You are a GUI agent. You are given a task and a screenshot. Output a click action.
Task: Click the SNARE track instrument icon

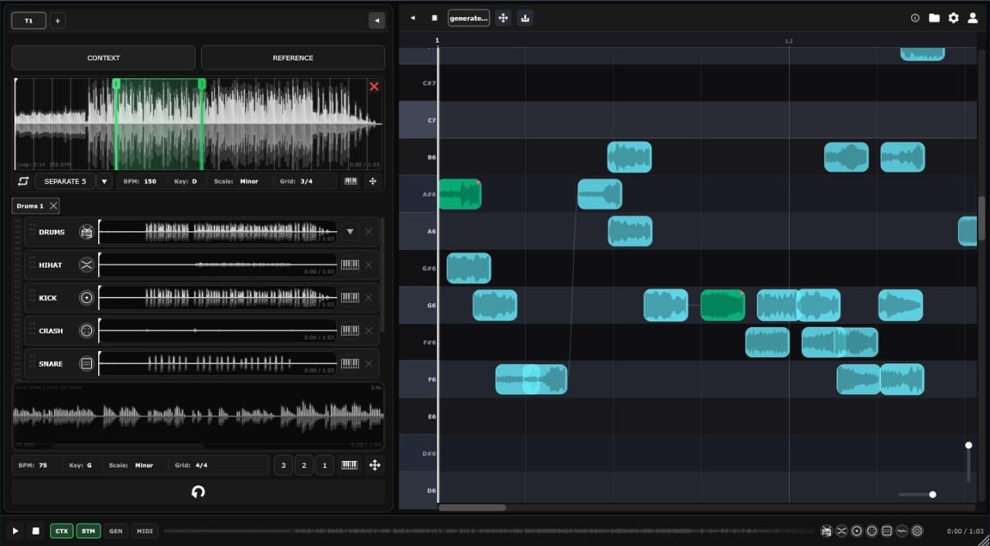coord(87,363)
